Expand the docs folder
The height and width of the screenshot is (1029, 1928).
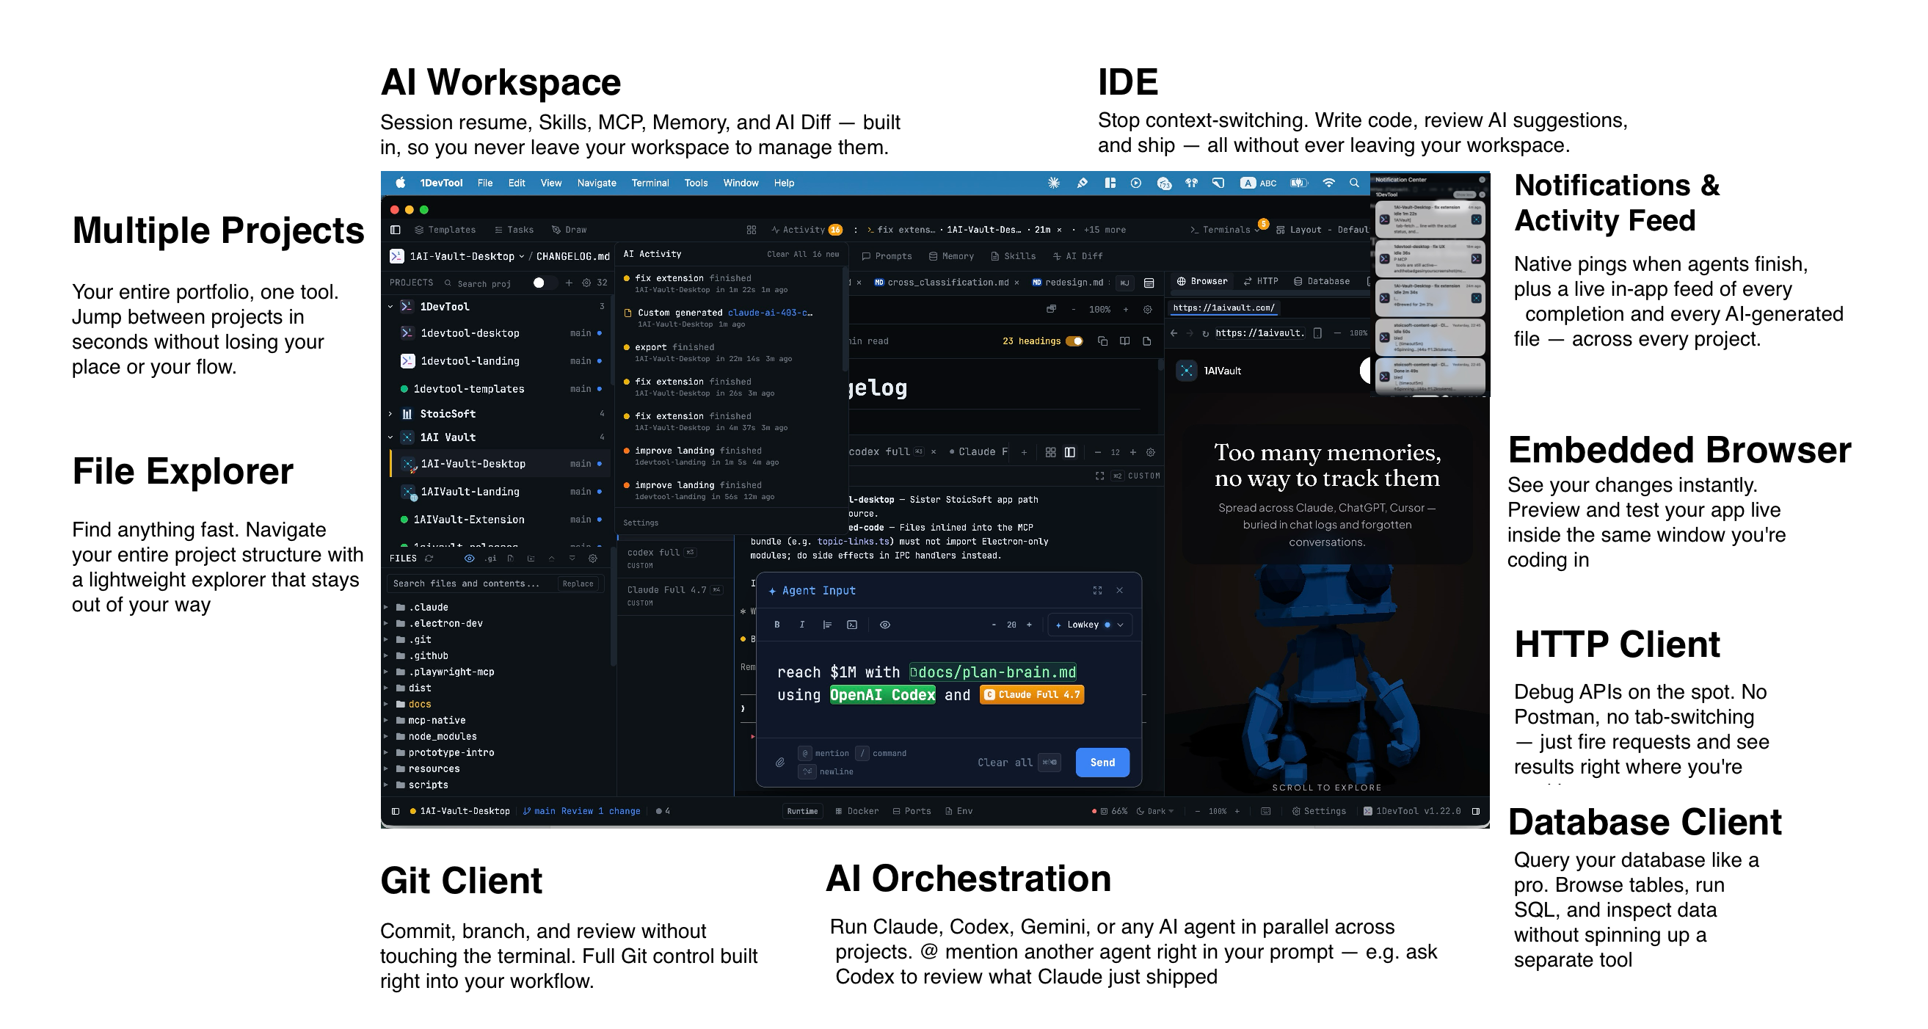pyautogui.click(x=386, y=704)
